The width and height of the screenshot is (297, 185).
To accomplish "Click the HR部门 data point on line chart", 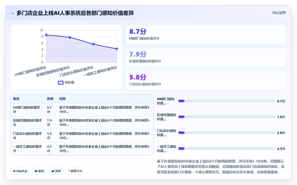I will [46, 35].
